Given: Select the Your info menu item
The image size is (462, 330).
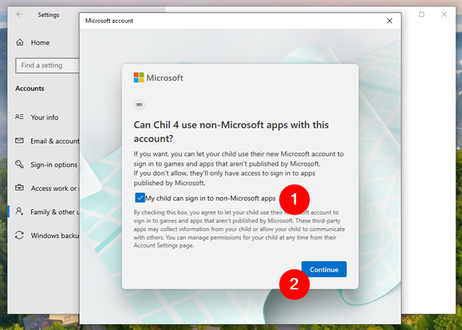Looking at the screenshot, I should click(x=44, y=118).
